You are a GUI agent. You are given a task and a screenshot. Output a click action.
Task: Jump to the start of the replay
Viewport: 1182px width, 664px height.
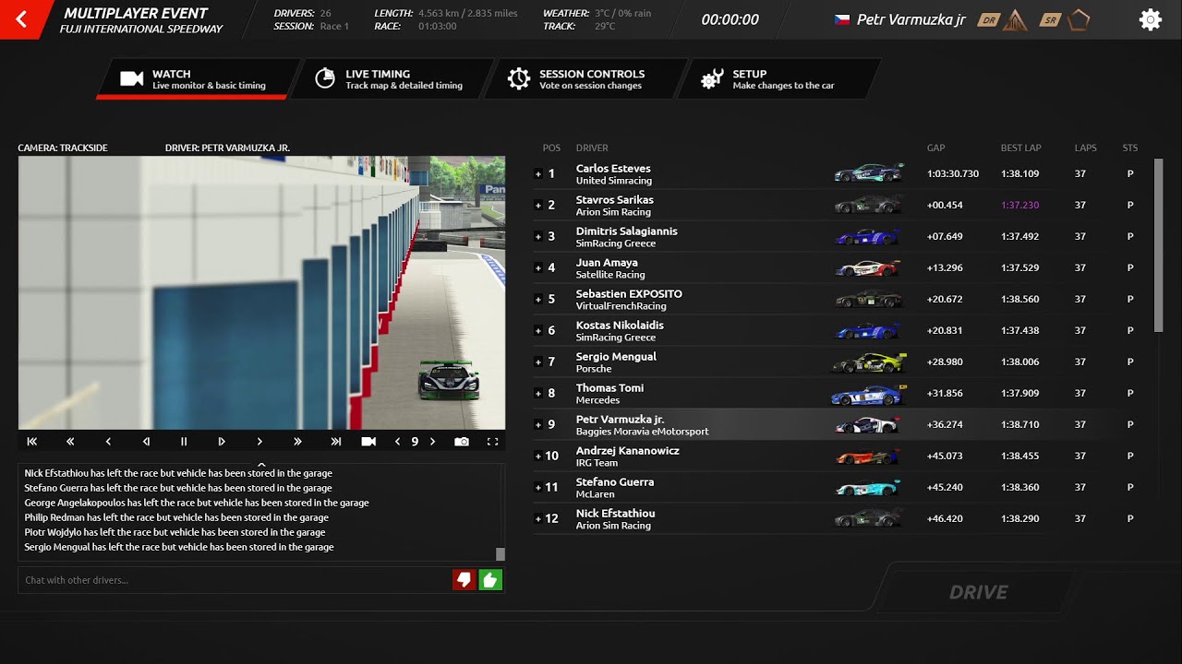pos(32,442)
